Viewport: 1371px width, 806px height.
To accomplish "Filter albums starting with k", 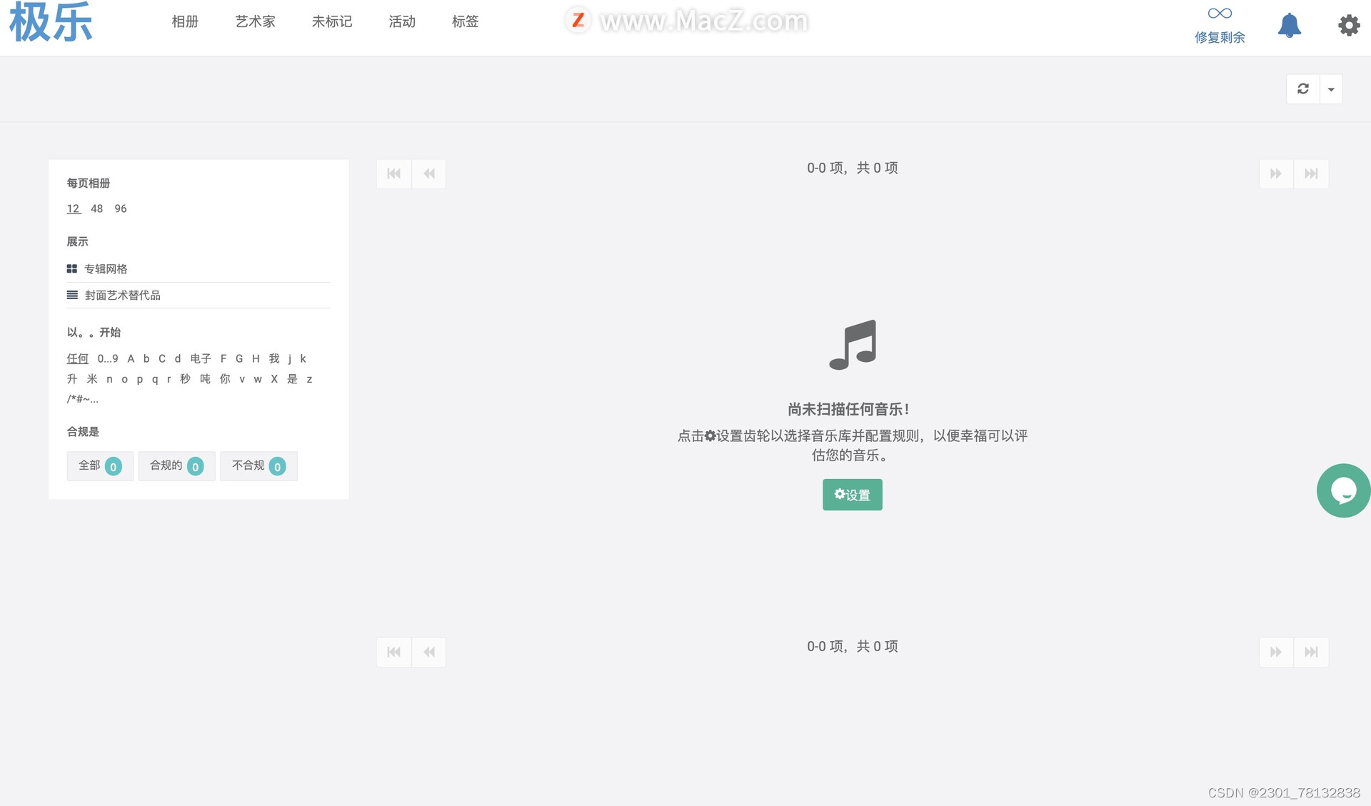I will click(303, 358).
